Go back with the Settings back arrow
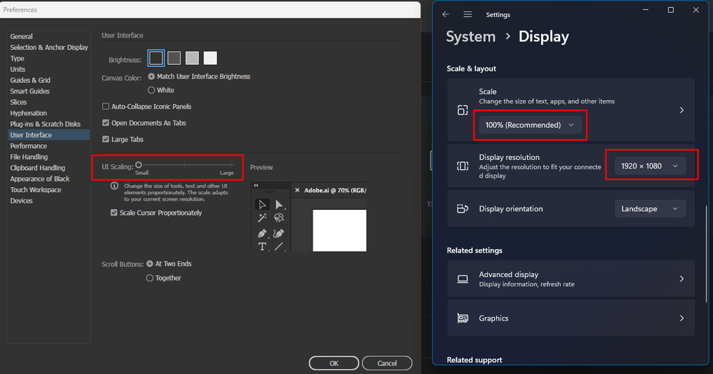This screenshot has height=374, width=713. pyautogui.click(x=445, y=14)
